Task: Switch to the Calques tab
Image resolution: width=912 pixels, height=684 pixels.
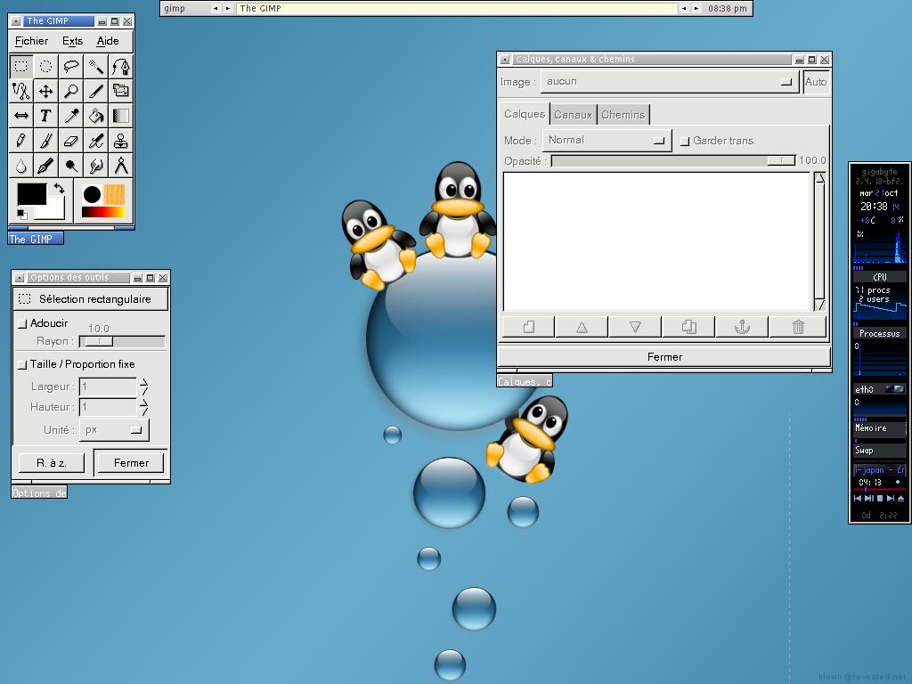Action: [x=524, y=114]
